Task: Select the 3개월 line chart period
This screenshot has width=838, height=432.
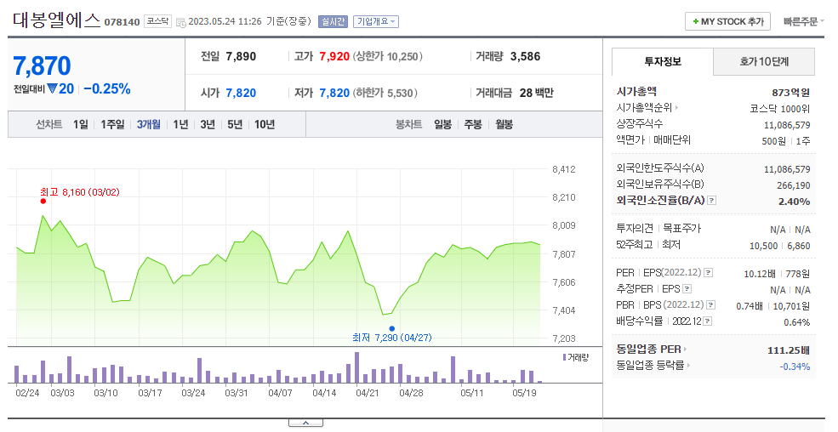Action: point(149,124)
